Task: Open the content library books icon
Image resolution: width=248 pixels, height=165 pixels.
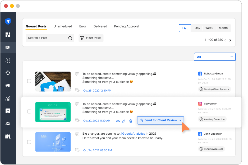Action: pyautogui.click(x=8, y=136)
